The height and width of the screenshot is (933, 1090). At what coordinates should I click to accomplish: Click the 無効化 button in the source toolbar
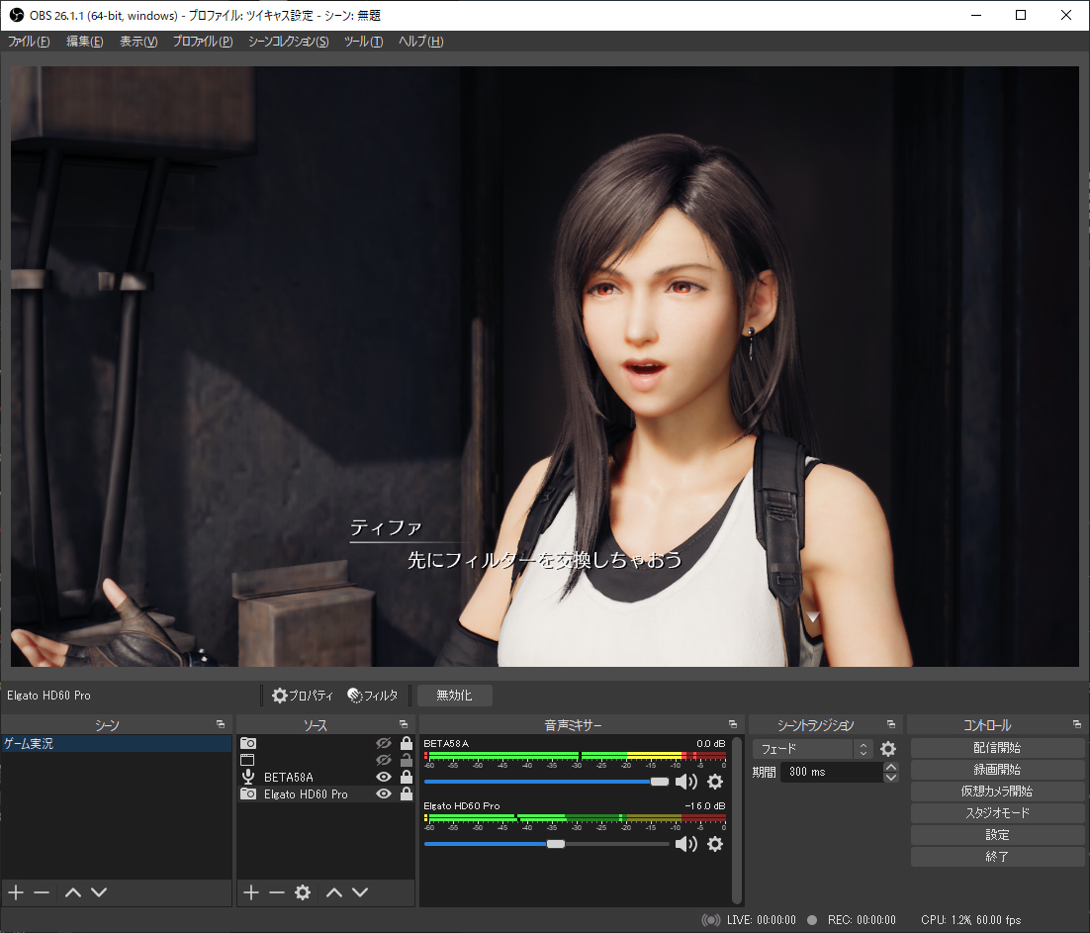coord(455,696)
